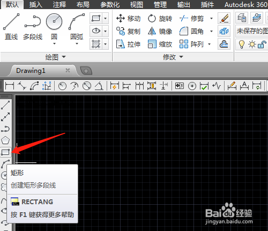Switch to the 布局 ribbon tab

click(83, 4)
